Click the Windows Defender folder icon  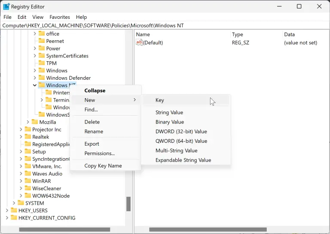point(42,78)
